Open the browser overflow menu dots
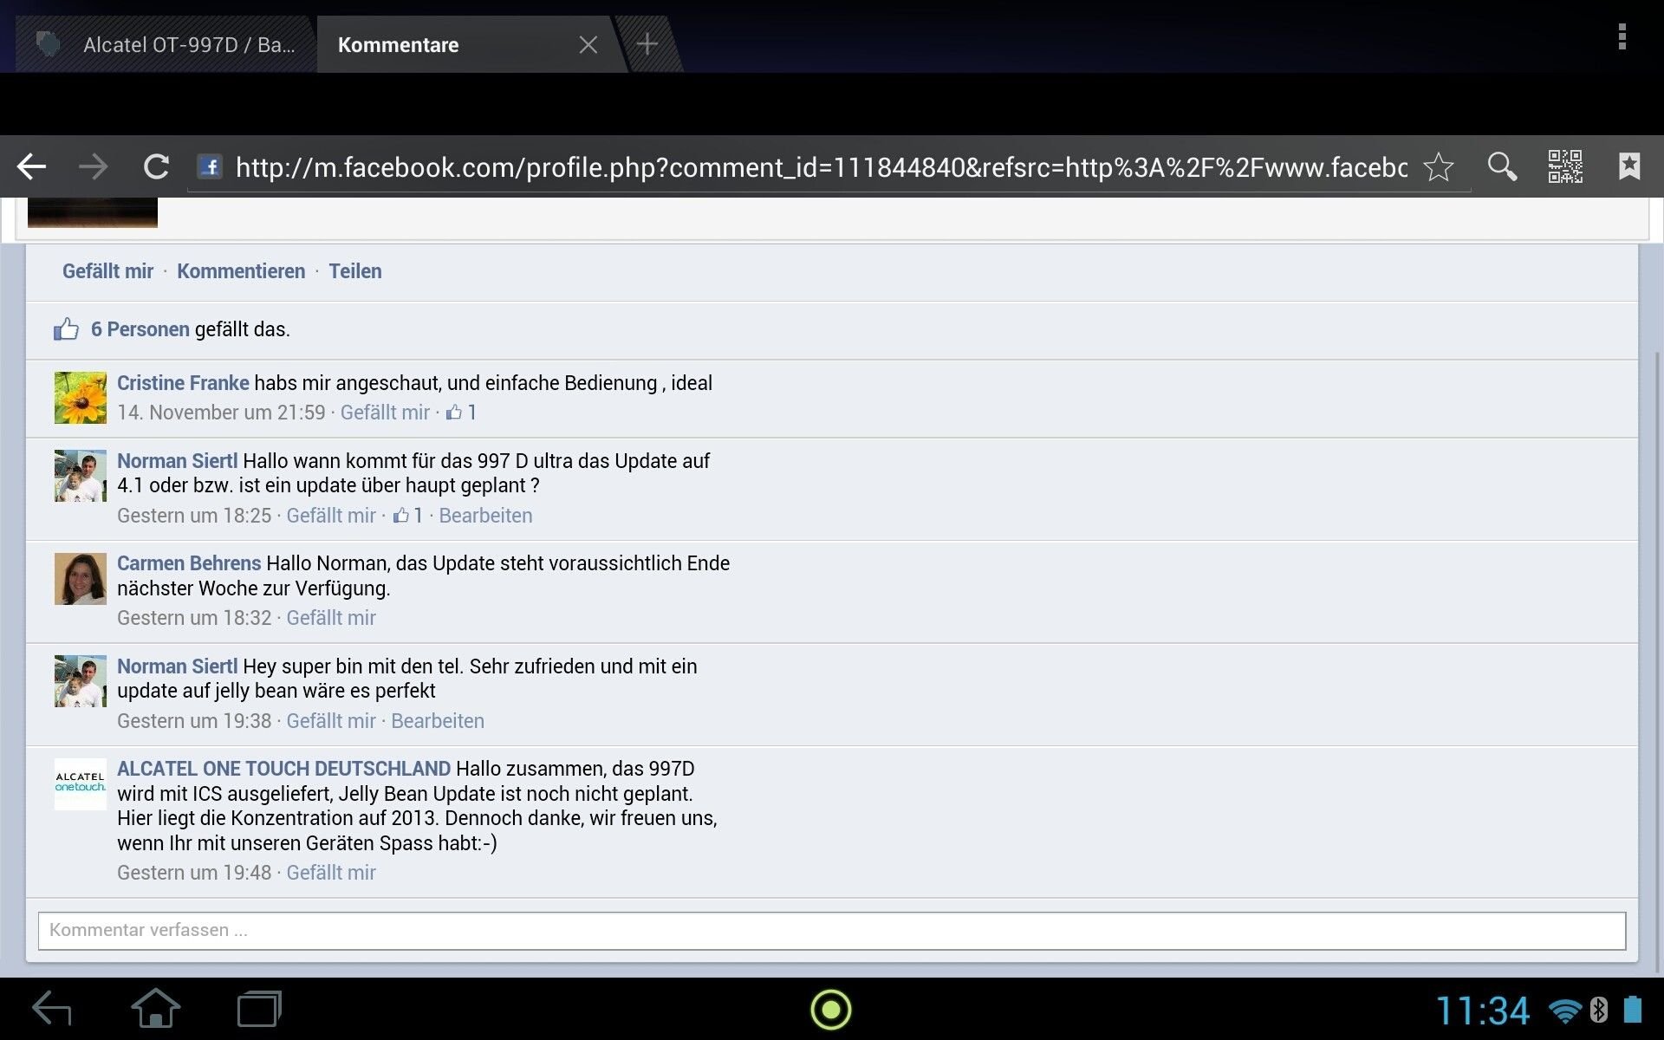The height and width of the screenshot is (1040, 1664). point(1622,37)
